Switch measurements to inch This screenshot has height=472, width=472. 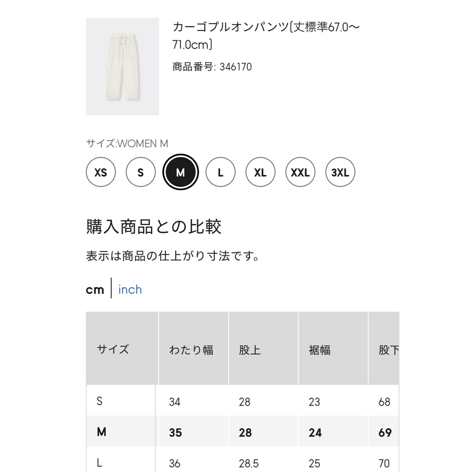pos(130,290)
